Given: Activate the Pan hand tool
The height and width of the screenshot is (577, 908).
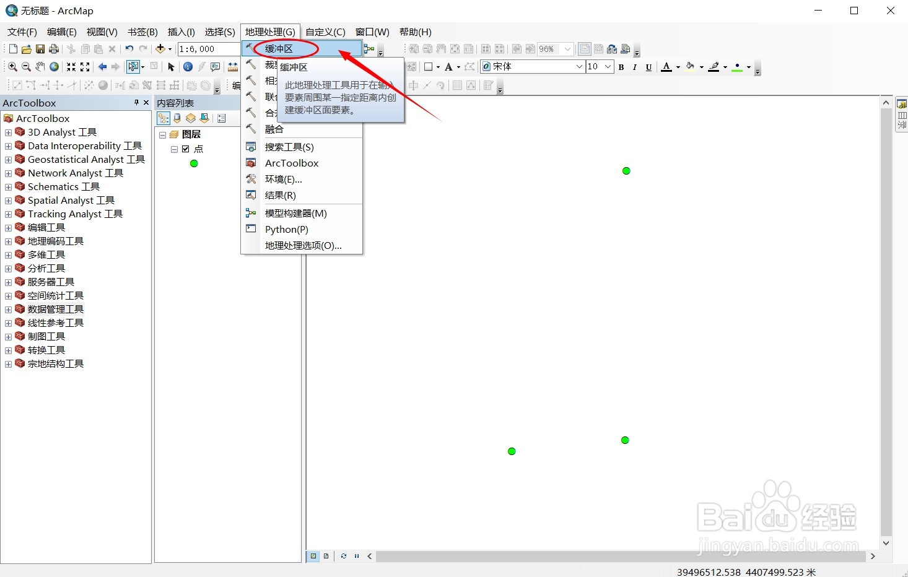Looking at the screenshot, I should tap(40, 67).
